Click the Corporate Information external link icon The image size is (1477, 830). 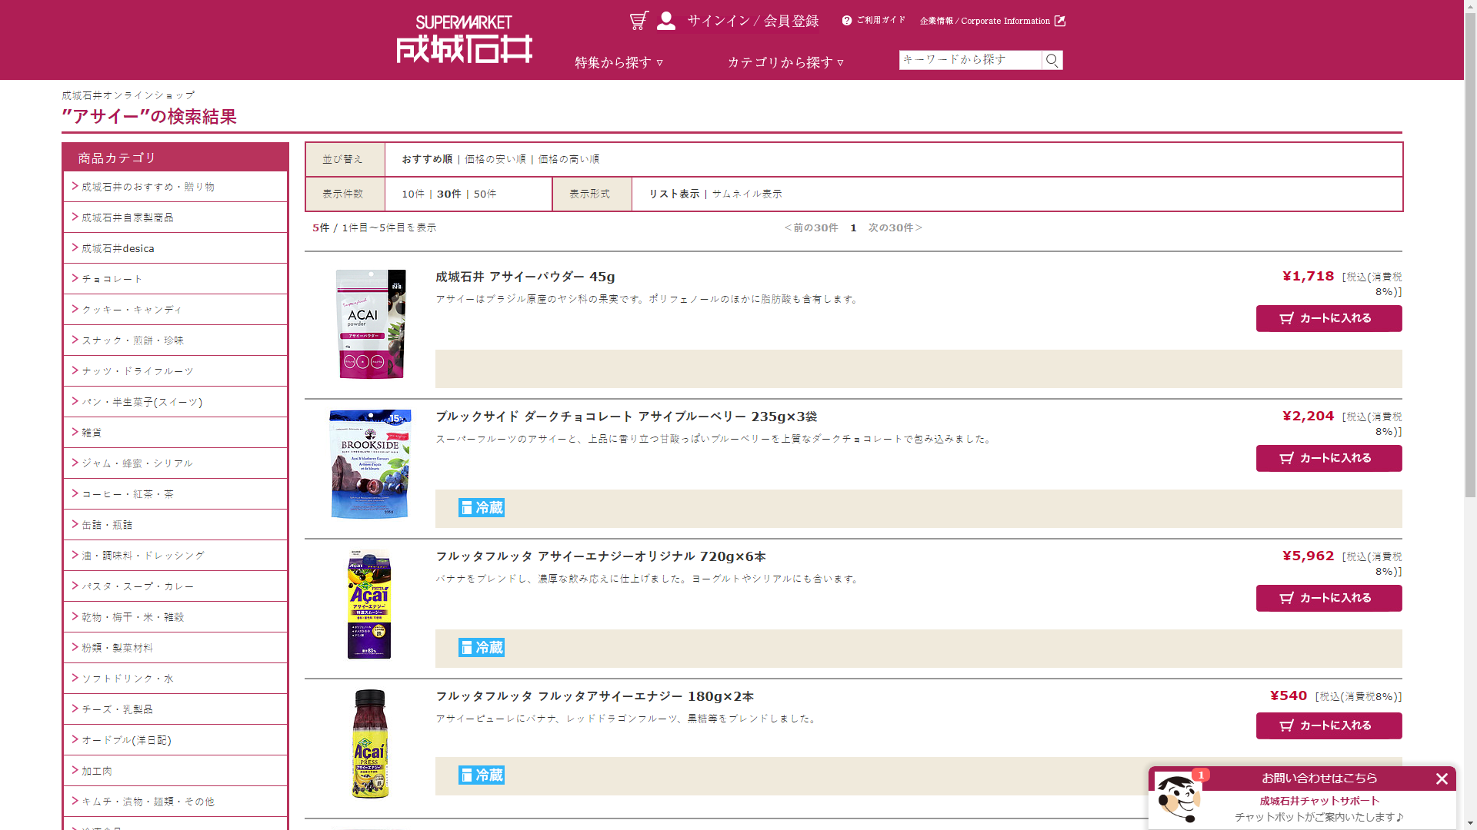(1060, 21)
